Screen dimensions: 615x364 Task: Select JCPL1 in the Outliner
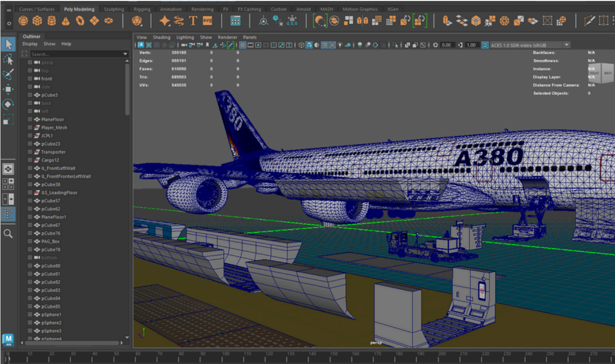click(x=47, y=135)
